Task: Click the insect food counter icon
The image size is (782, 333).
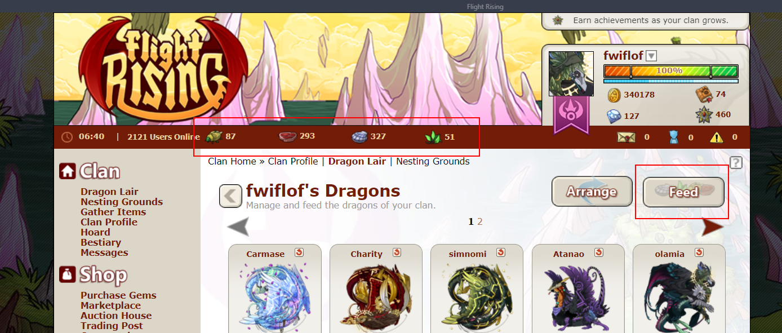Action: pyautogui.click(x=214, y=136)
